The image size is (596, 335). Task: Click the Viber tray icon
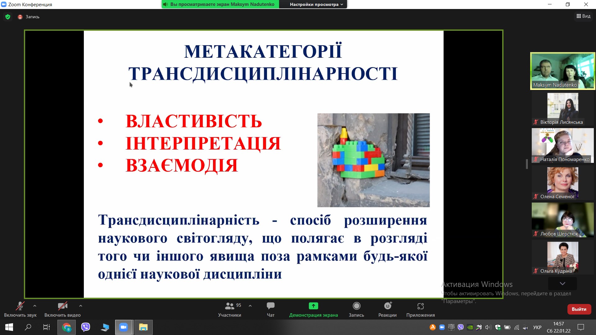click(461, 327)
